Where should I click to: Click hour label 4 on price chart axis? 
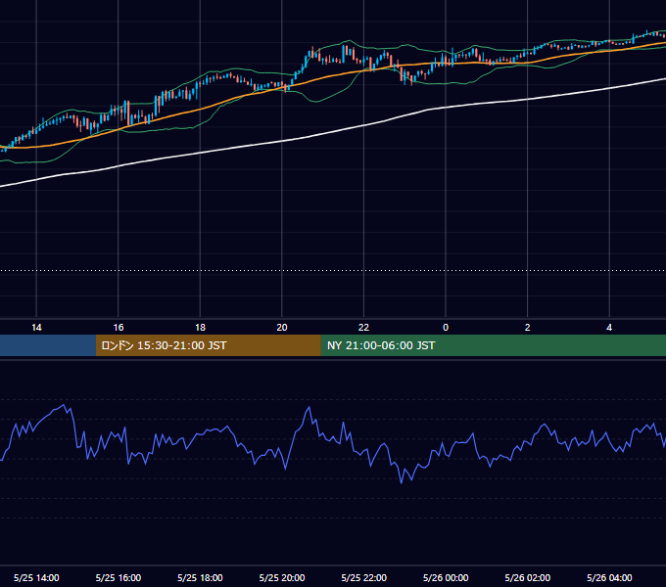(609, 328)
